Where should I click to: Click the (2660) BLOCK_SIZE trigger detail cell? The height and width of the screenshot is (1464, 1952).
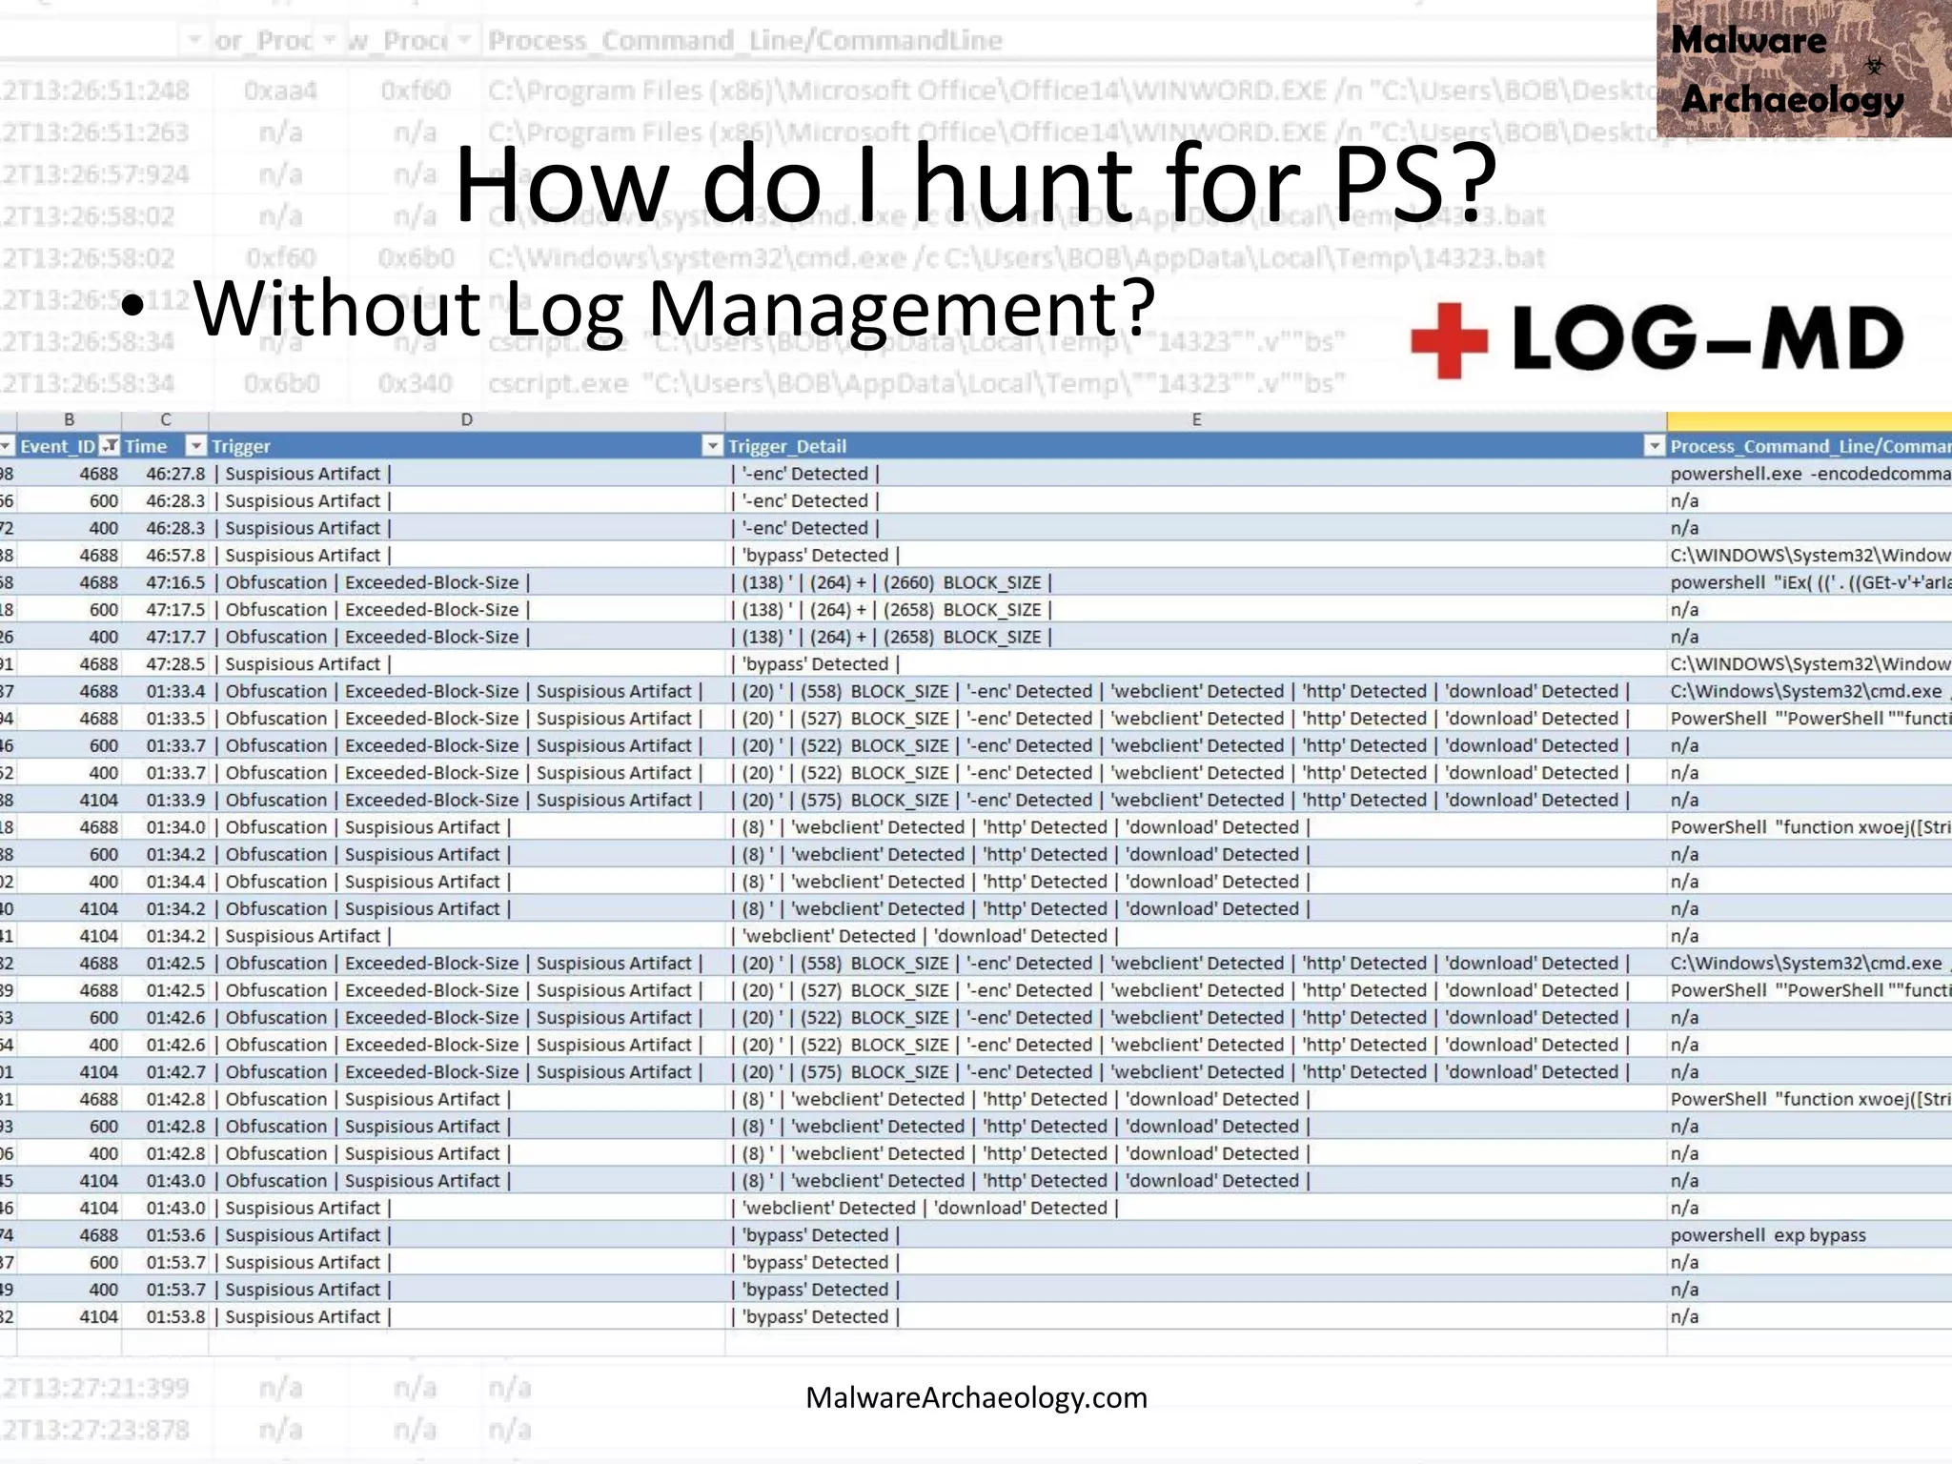tap(1196, 582)
